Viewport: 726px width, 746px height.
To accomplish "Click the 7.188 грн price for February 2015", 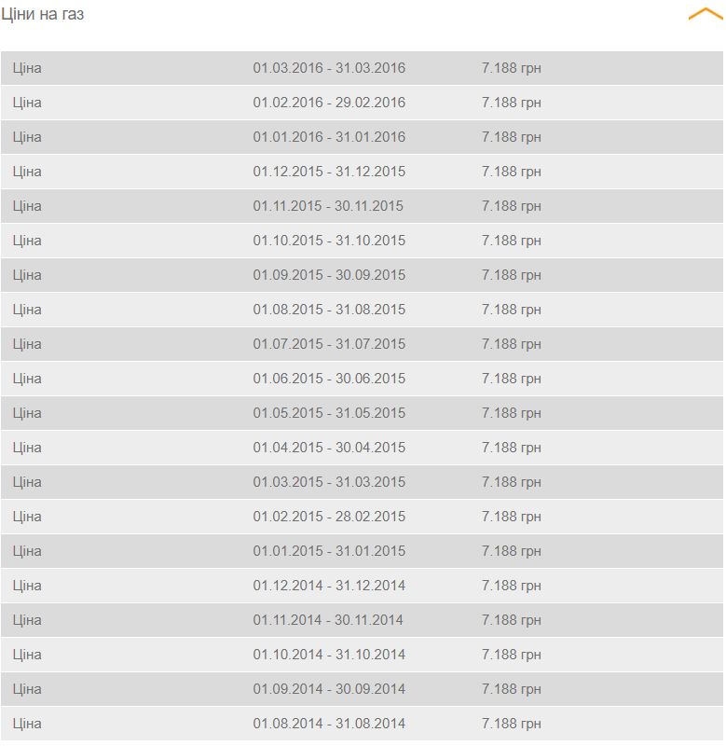I will pos(511,517).
